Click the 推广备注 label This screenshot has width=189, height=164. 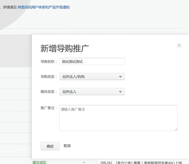(49, 108)
